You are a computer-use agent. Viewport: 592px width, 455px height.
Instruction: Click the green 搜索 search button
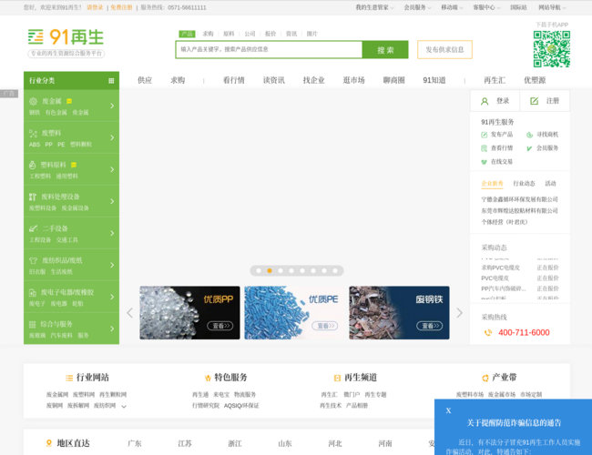[x=385, y=50]
